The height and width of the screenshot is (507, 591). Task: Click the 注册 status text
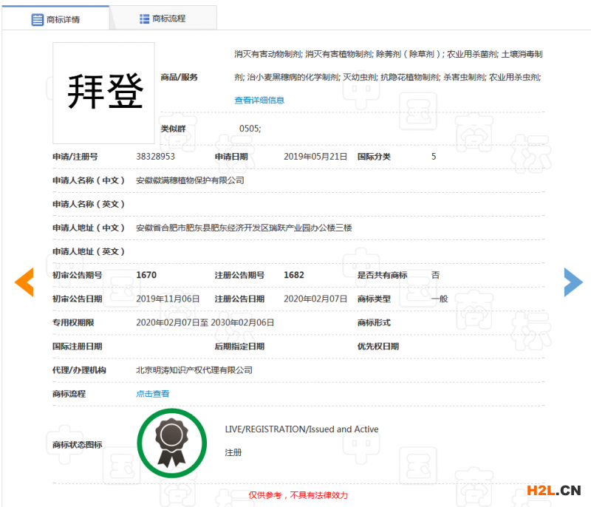pyautogui.click(x=233, y=452)
